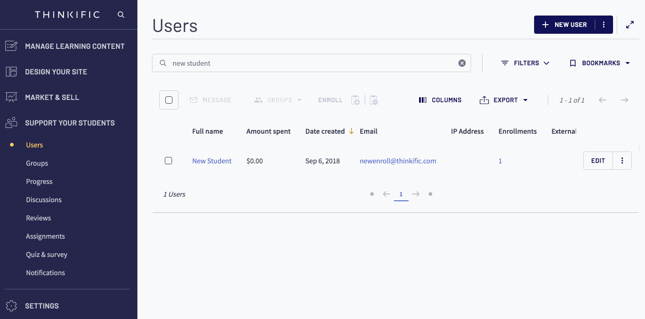645x319 pixels.
Task: Open the Bookmarks dropdown
Action: [x=599, y=63]
